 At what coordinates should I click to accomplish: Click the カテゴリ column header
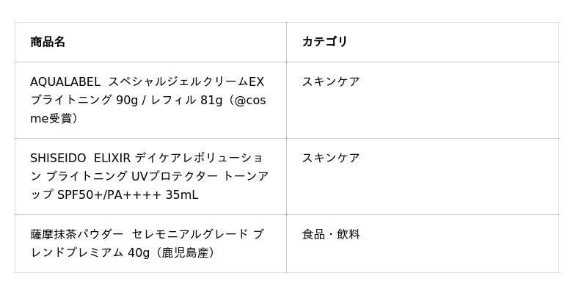pyautogui.click(x=324, y=42)
